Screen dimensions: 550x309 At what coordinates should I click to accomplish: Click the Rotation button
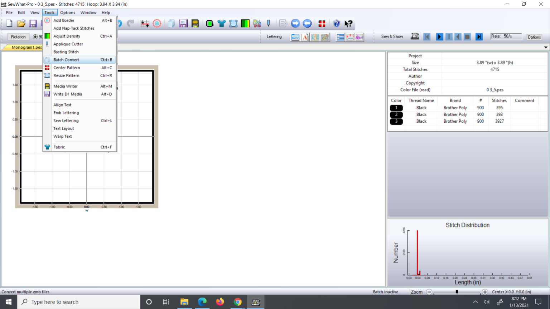18,37
